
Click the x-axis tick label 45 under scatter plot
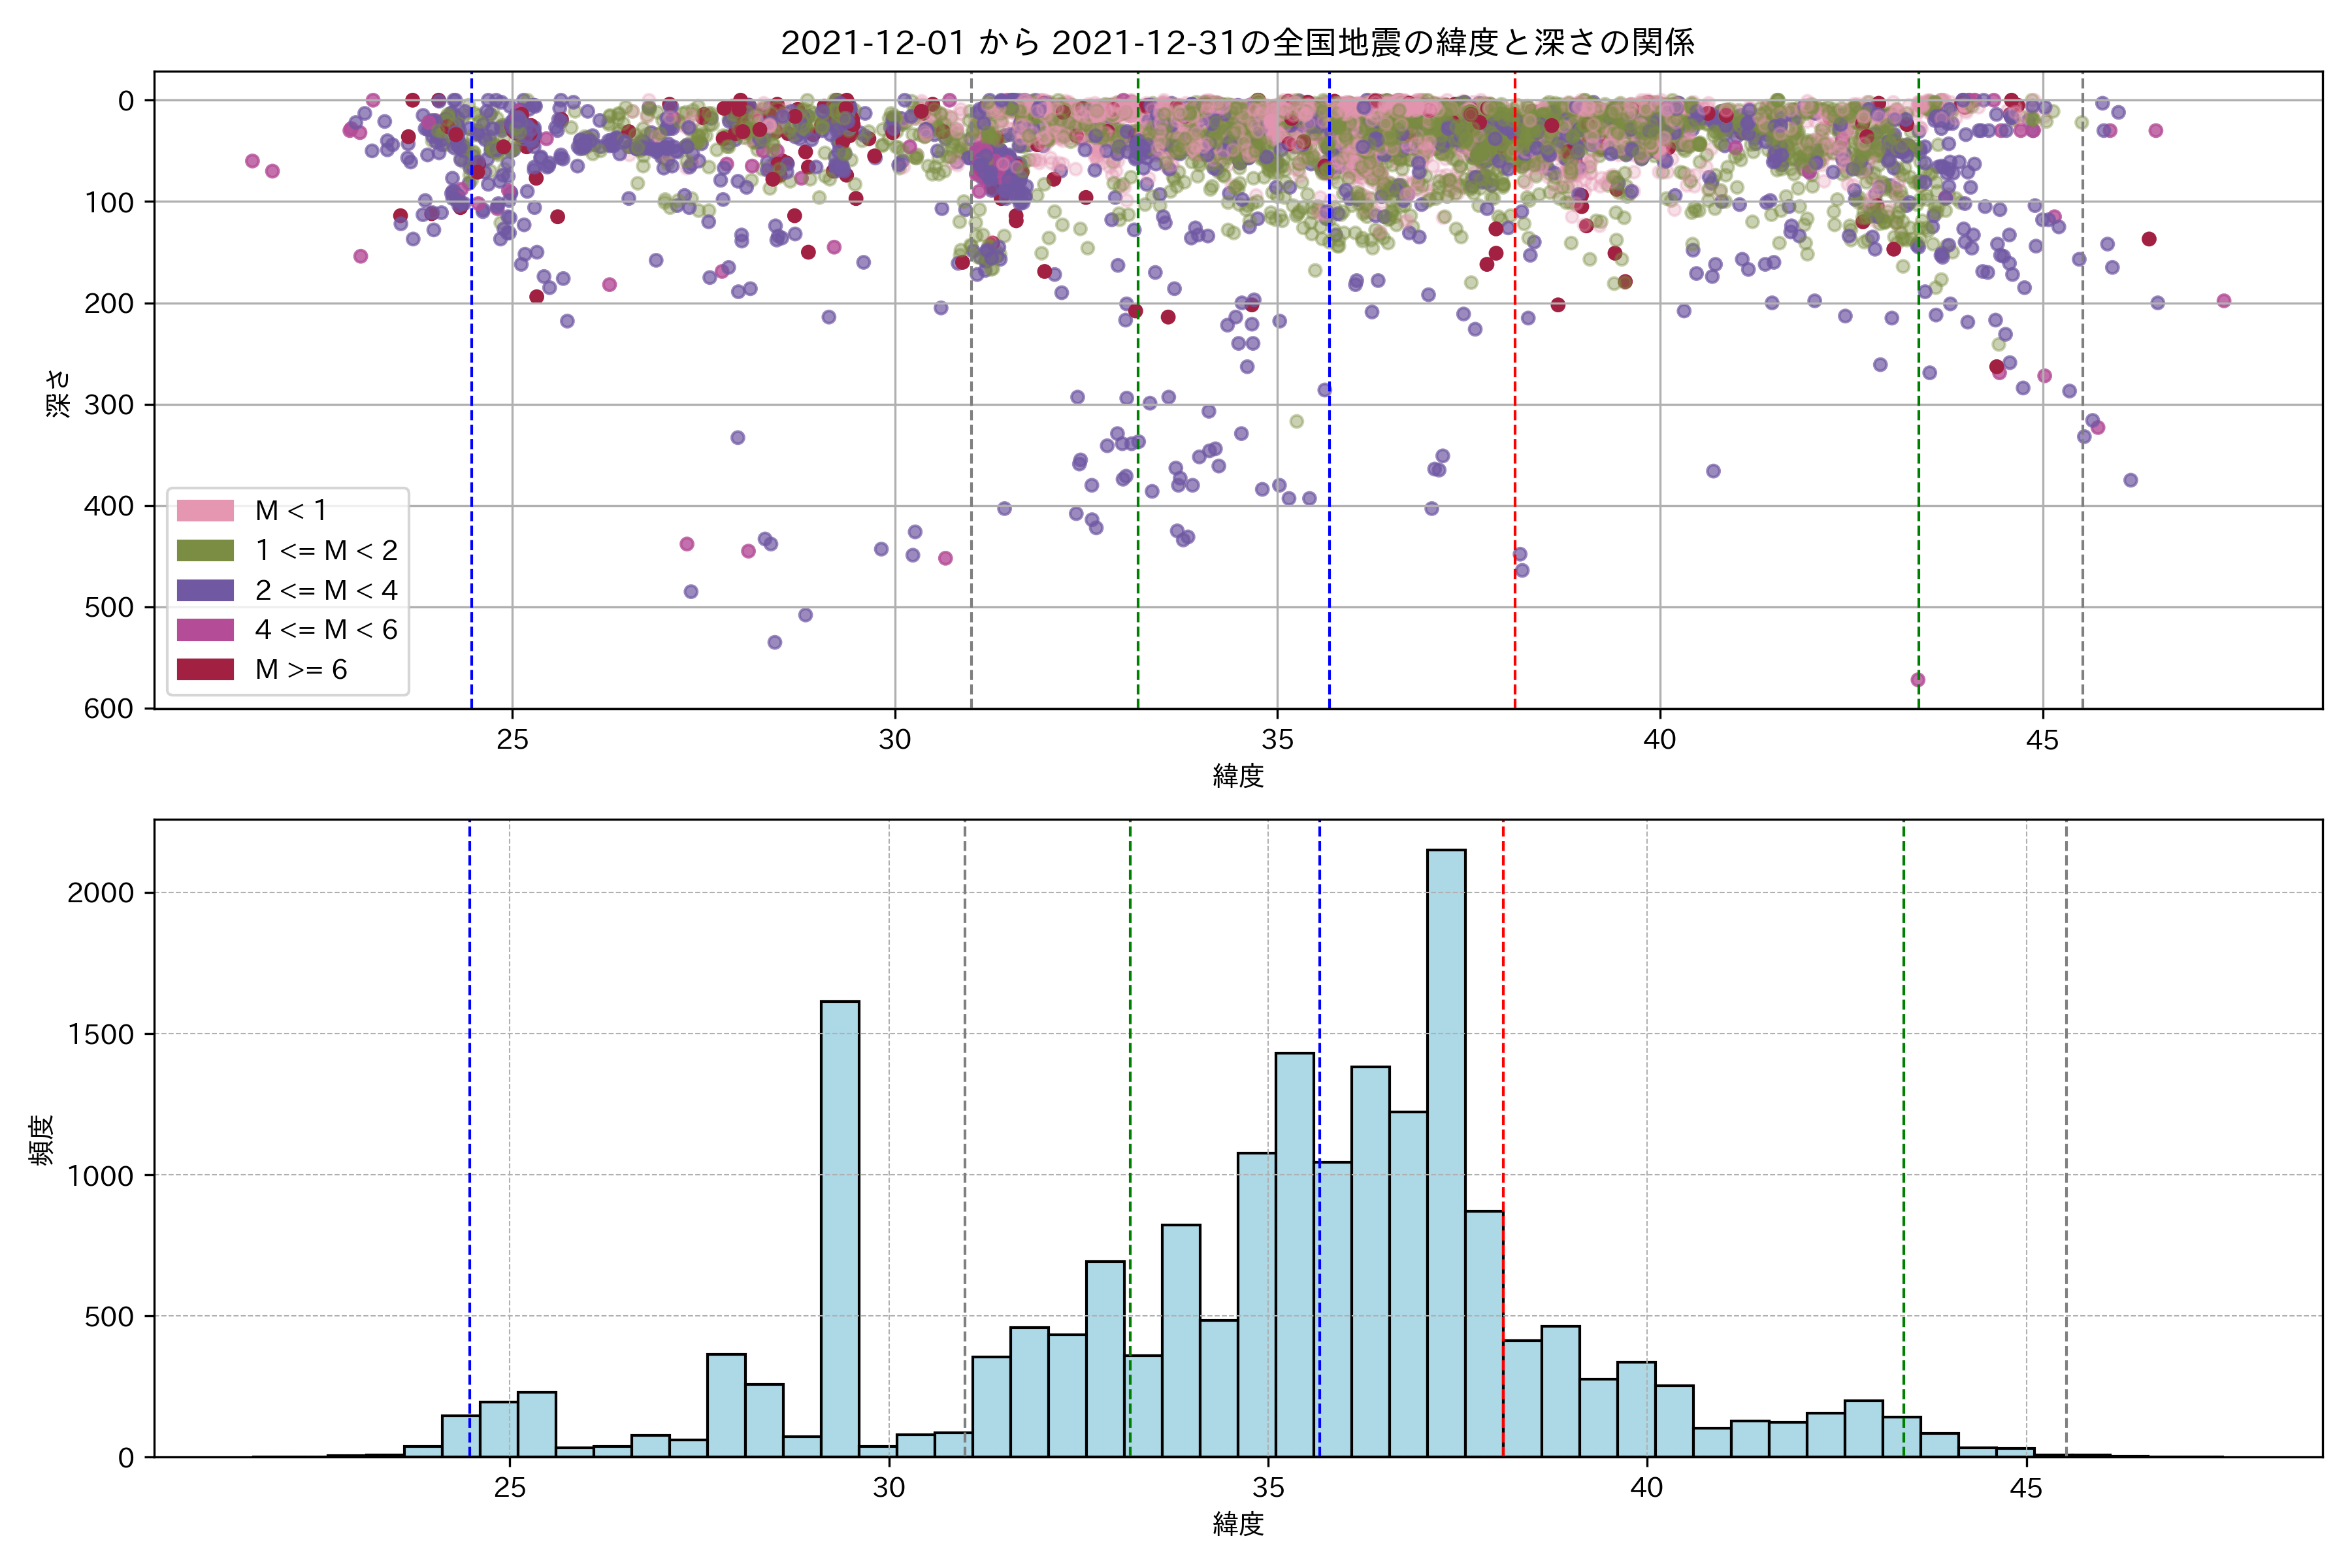coord(2042,739)
